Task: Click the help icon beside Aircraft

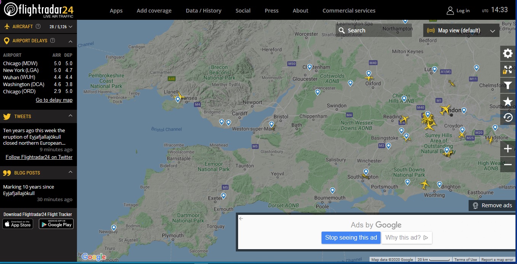Action: pyautogui.click(x=38, y=27)
